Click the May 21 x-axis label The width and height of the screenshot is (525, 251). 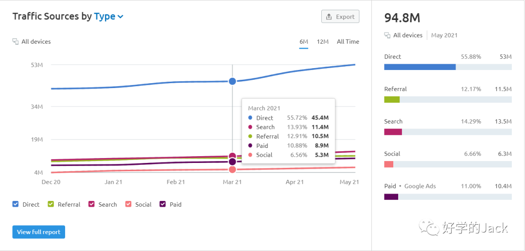350,182
